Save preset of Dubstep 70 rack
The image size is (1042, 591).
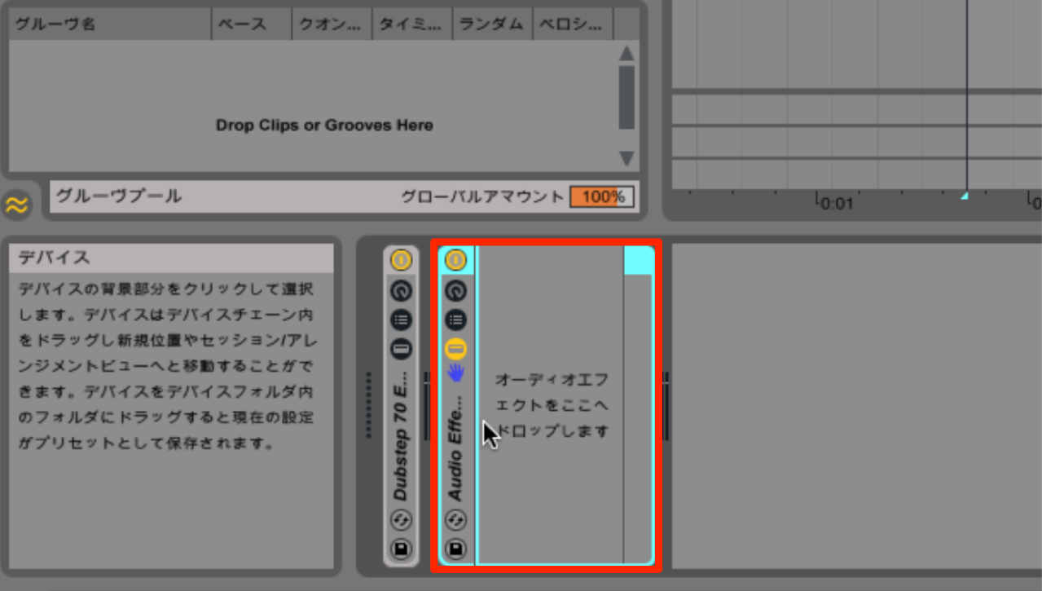[x=401, y=549]
